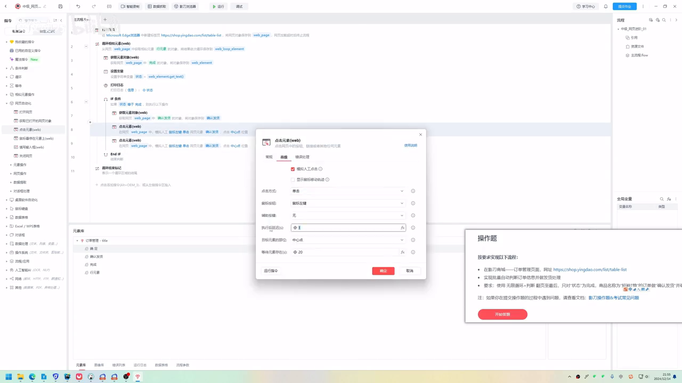Switch to 图像库 bottom tab
The height and width of the screenshot is (383, 682).
(99, 365)
